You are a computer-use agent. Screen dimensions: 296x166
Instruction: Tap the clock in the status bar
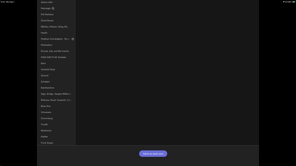(3, 2)
